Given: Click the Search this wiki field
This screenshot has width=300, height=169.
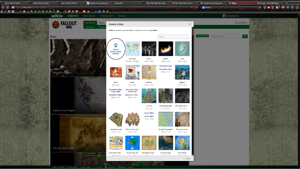Looking at the screenshot, I should click(225, 36).
